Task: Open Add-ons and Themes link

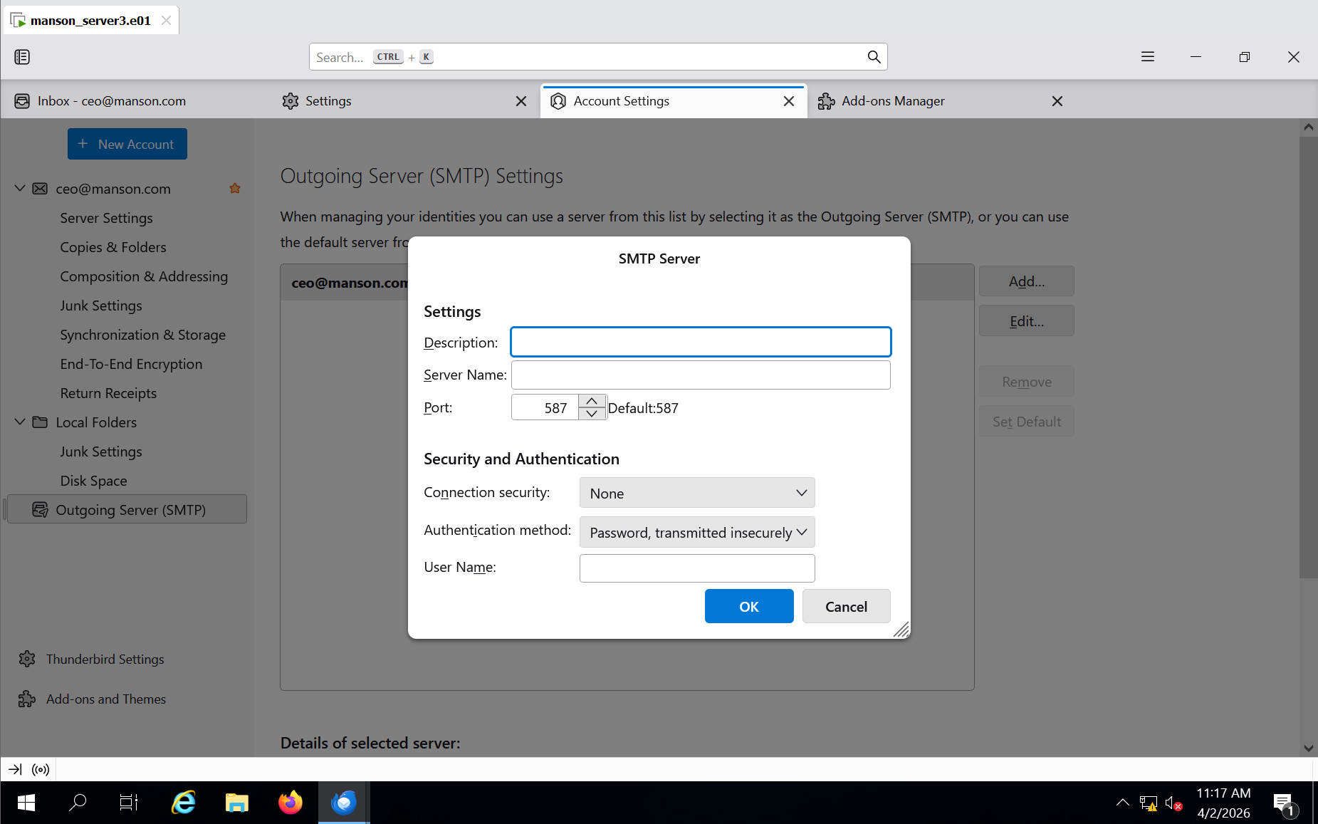Action: pos(106,699)
